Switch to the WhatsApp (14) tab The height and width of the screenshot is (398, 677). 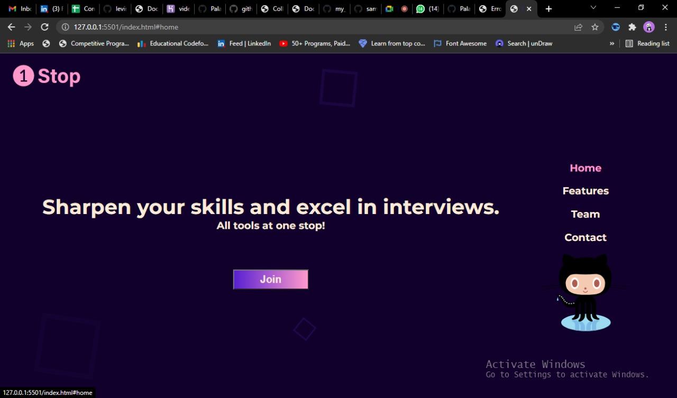(x=427, y=9)
